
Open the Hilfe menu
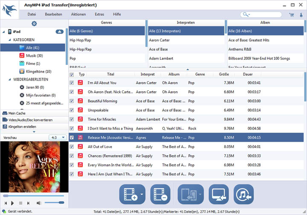coord(117,15)
